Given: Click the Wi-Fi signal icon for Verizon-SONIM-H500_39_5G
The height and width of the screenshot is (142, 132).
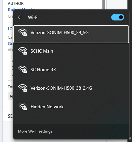Looking at the screenshot, I should tap(22, 32).
